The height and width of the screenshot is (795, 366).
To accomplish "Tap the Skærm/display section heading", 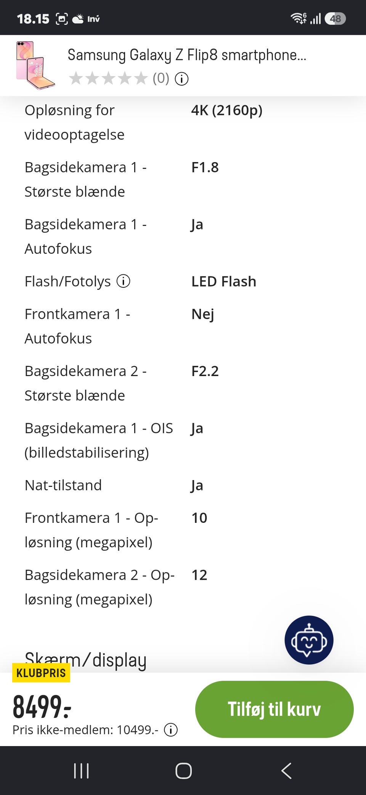I will (x=85, y=660).
